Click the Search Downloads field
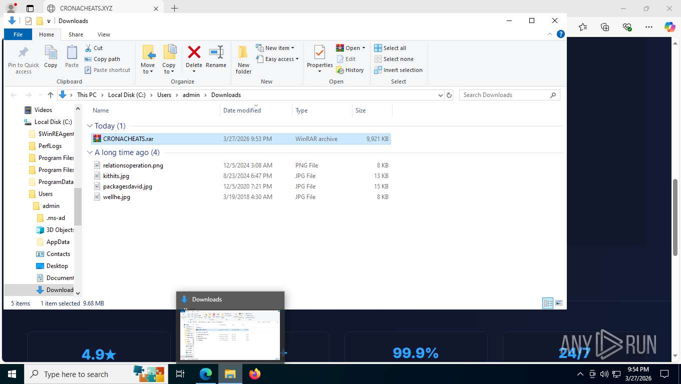Screen dimensions: 681x384 pos(509,95)
